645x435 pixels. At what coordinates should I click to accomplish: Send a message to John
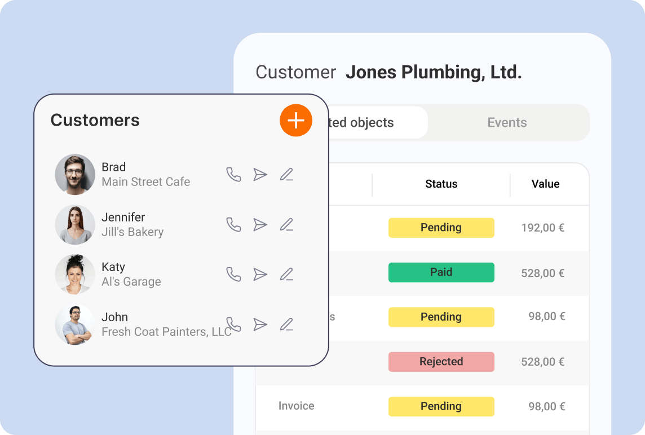[260, 325]
